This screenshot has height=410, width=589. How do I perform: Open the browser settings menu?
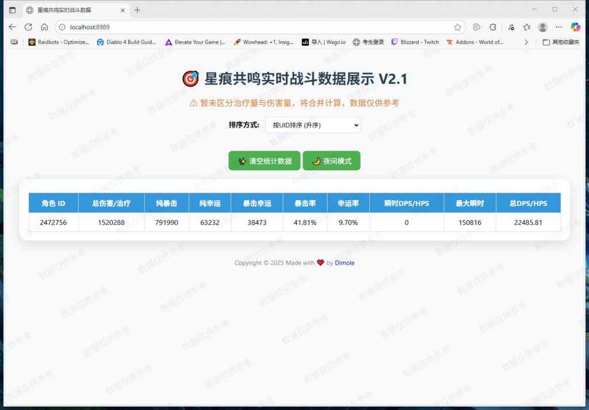pos(559,26)
